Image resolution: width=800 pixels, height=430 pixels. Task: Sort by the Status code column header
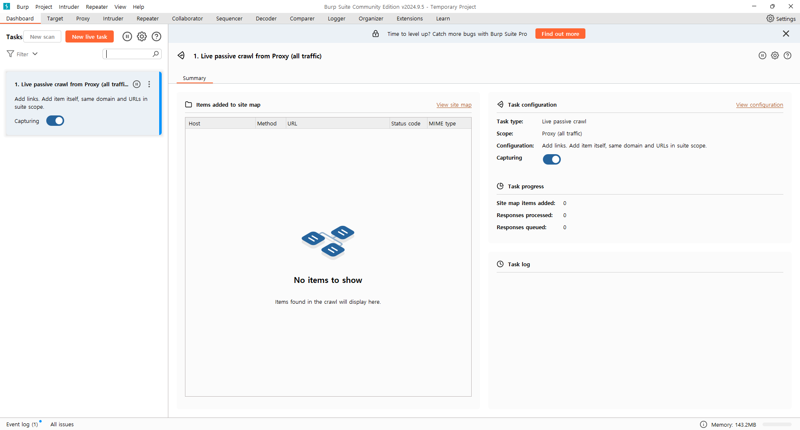point(408,123)
